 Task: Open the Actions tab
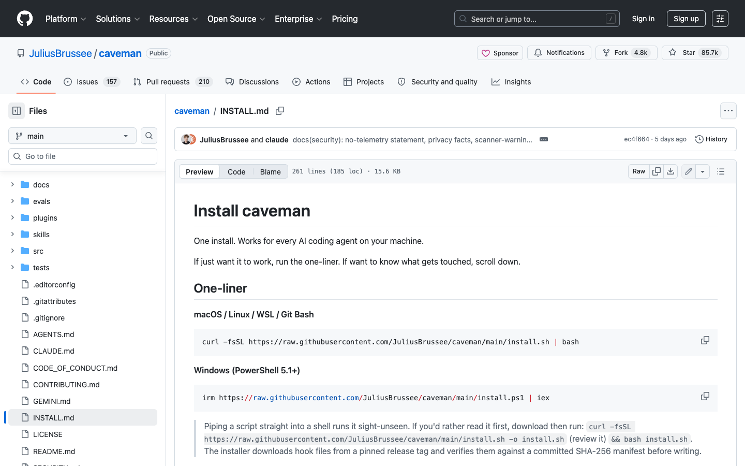point(311,82)
